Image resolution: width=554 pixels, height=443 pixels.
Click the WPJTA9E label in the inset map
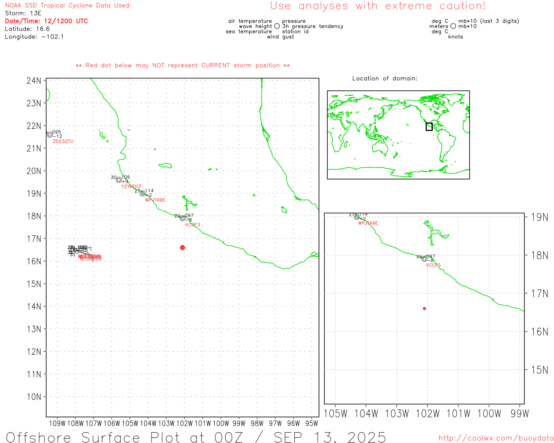[368, 223]
